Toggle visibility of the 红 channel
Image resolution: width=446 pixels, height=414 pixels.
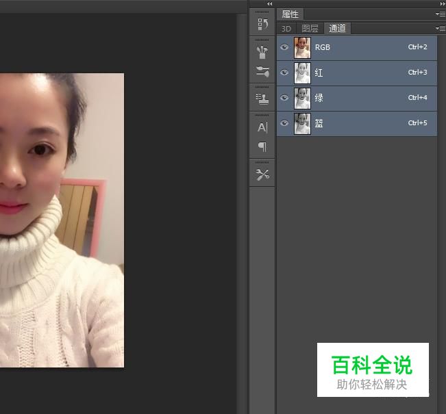point(284,73)
